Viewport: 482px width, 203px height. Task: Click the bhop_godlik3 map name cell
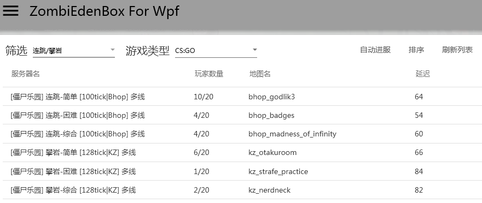click(271, 97)
